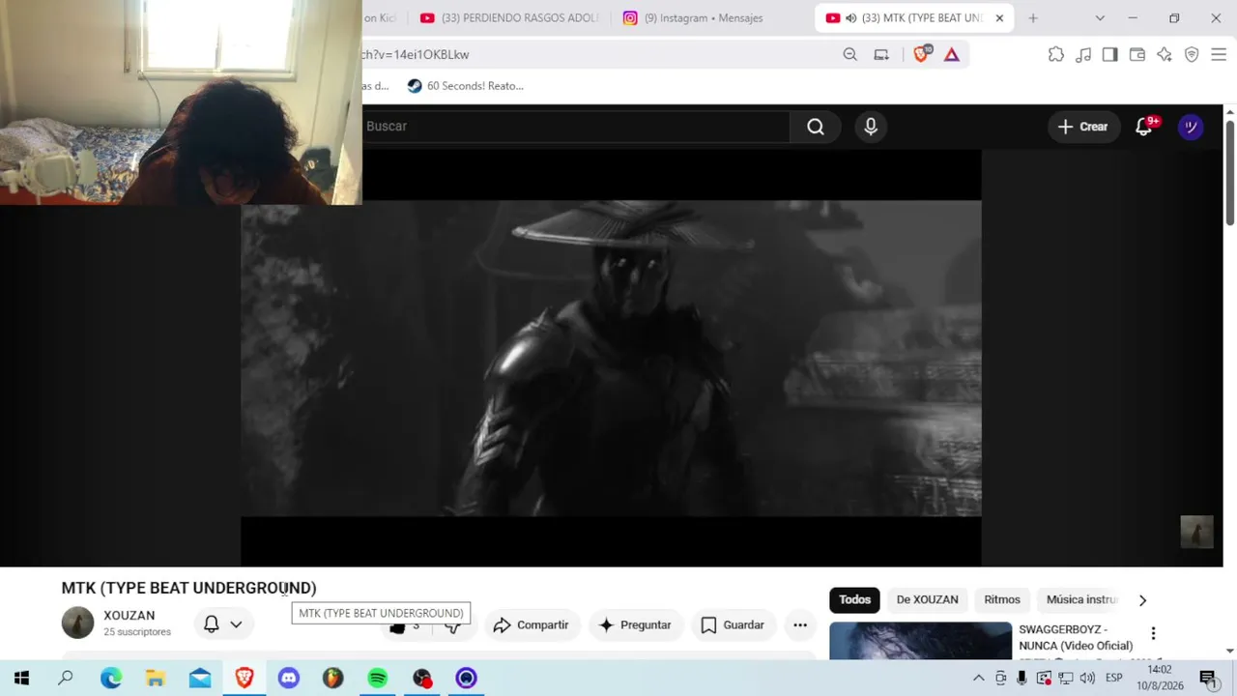Image resolution: width=1237 pixels, height=696 pixels.
Task: Click the Compartir share button
Action: point(531,625)
